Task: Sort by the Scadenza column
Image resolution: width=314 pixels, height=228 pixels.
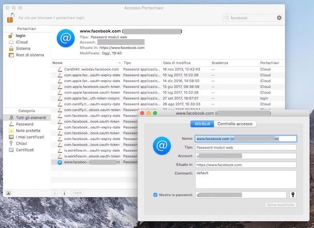Action: 234,63
